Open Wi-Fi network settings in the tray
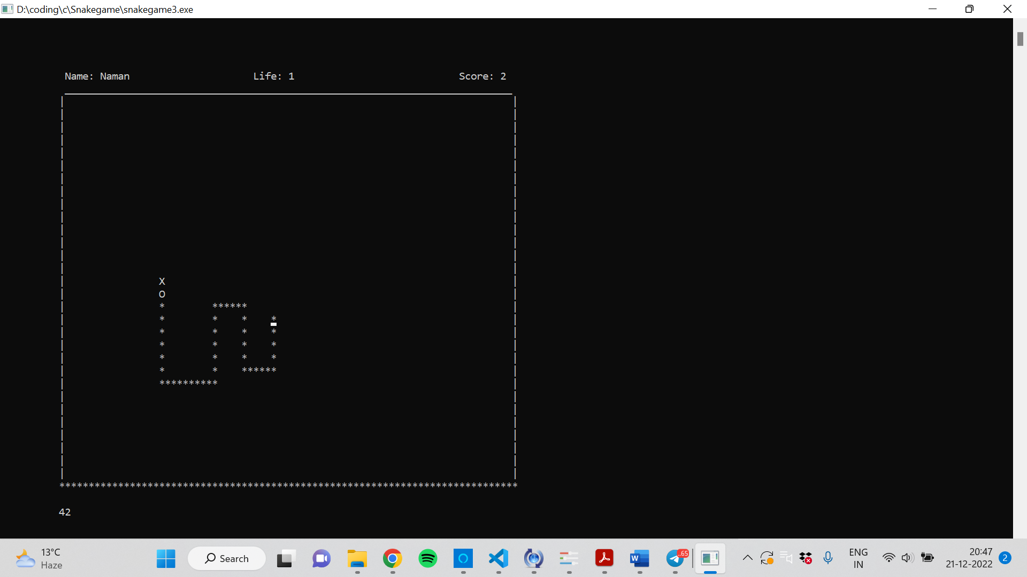The height and width of the screenshot is (577, 1027). pos(888,558)
